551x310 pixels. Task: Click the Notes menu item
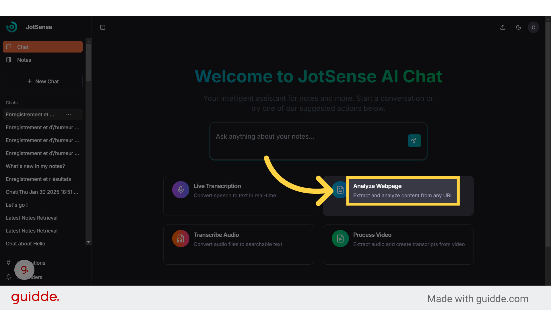point(24,60)
